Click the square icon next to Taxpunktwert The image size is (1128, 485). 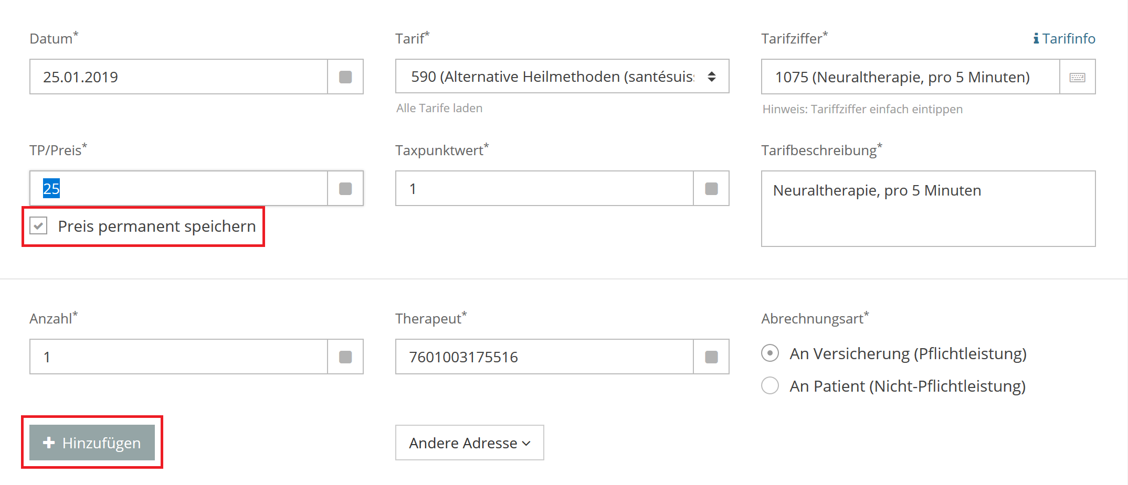[x=711, y=189]
